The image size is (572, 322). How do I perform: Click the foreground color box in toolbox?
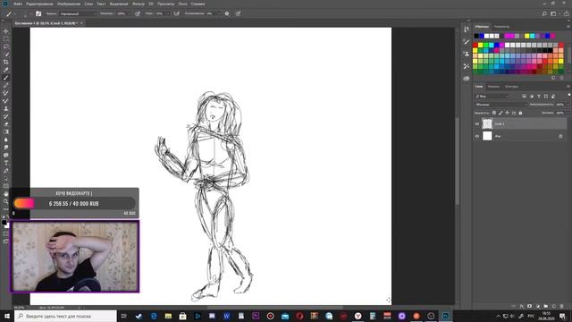click(4, 222)
